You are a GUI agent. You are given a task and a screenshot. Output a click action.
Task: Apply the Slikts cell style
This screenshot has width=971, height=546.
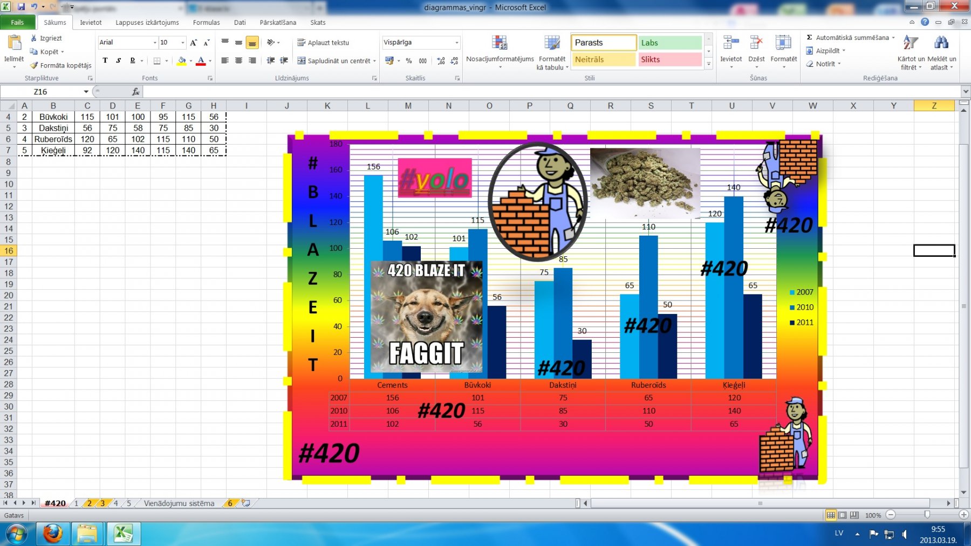[670, 59]
